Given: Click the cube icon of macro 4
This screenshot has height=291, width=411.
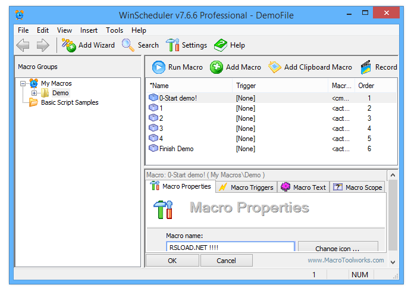Looking at the screenshot, I should pyautogui.click(x=153, y=138).
